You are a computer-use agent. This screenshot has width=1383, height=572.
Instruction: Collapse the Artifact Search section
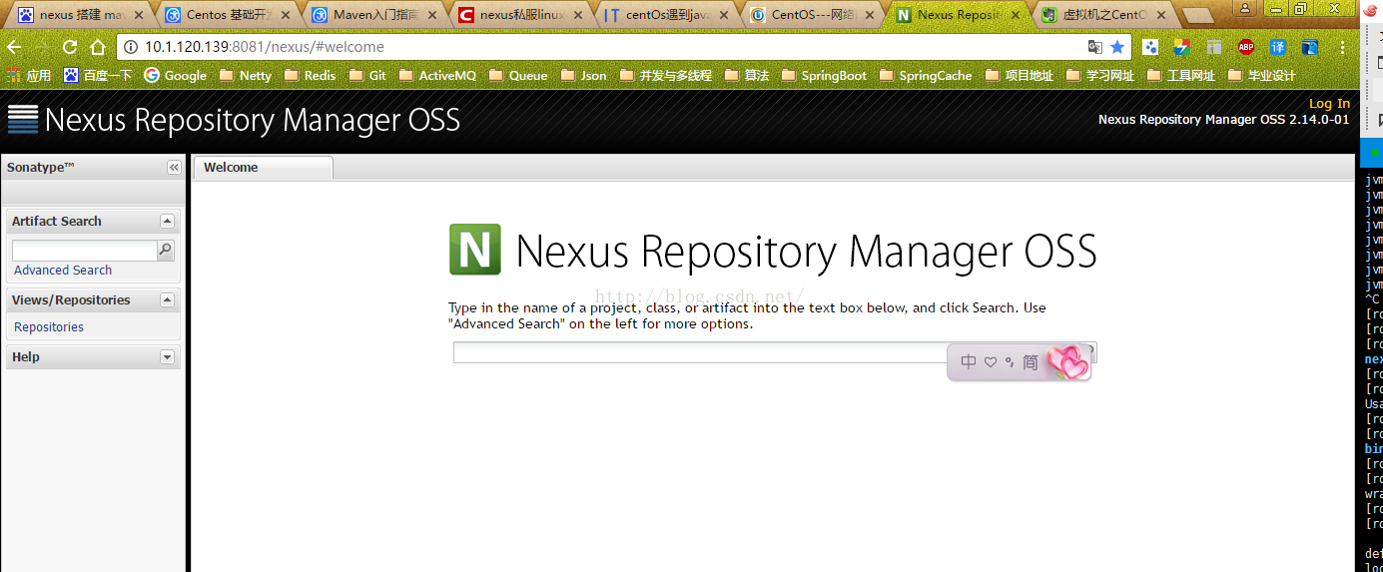click(167, 222)
